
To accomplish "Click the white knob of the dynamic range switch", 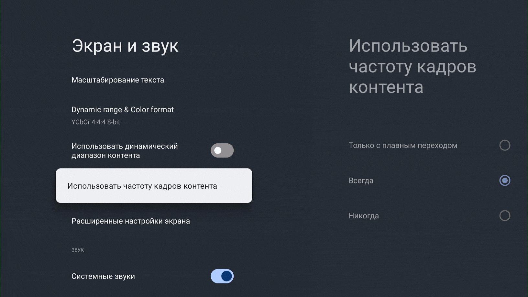I will coord(218,150).
